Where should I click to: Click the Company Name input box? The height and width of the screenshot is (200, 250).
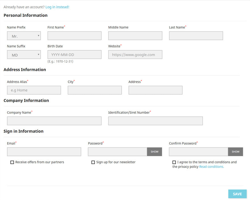[x=54, y=121]
